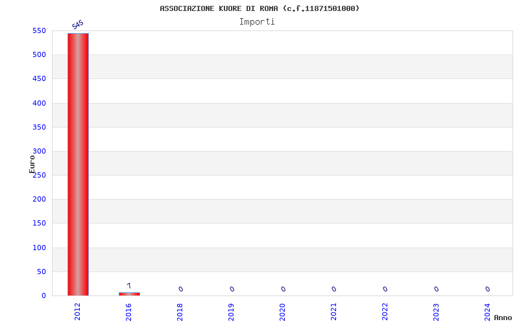519x324 pixels.
Task: Click the chart title ASSOCIAZIONE KUORE DI ROMA
Action: pyautogui.click(x=259, y=8)
